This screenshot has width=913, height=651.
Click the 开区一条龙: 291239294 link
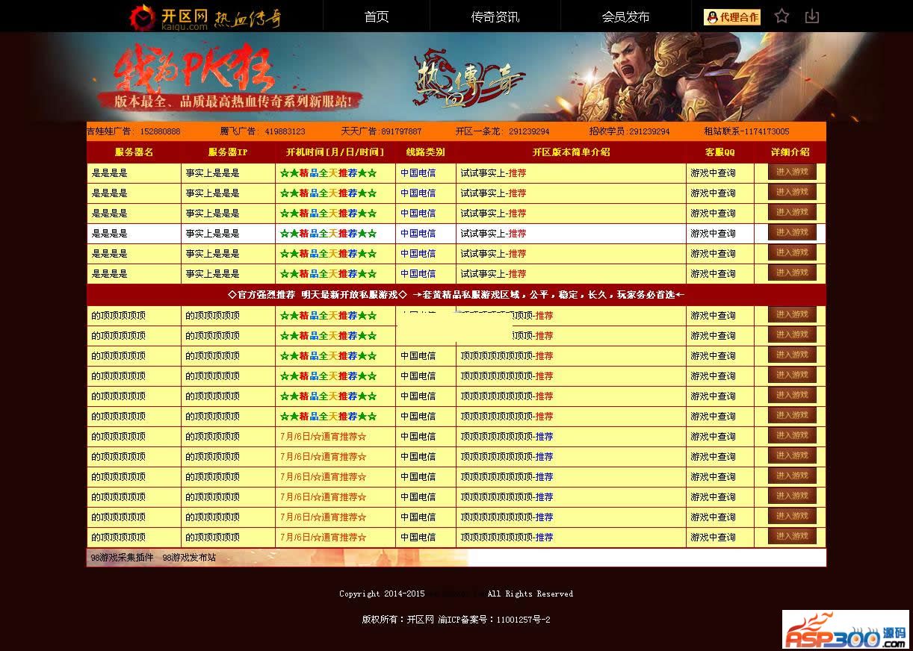pos(502,131)
